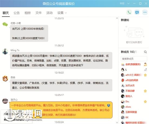Click sender name 优势-小简
Image resolution: width=149 pixels, height=124 pixels.
16,23
